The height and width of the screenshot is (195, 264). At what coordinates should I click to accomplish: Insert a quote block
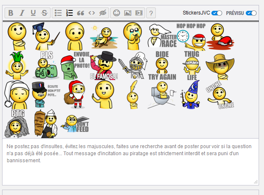tap(81, 13)
